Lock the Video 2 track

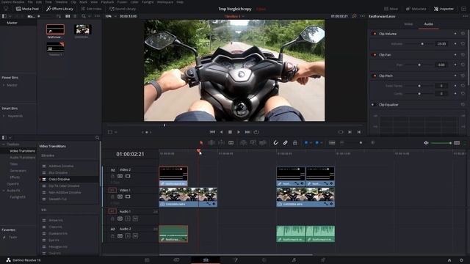tap(112, 176)
